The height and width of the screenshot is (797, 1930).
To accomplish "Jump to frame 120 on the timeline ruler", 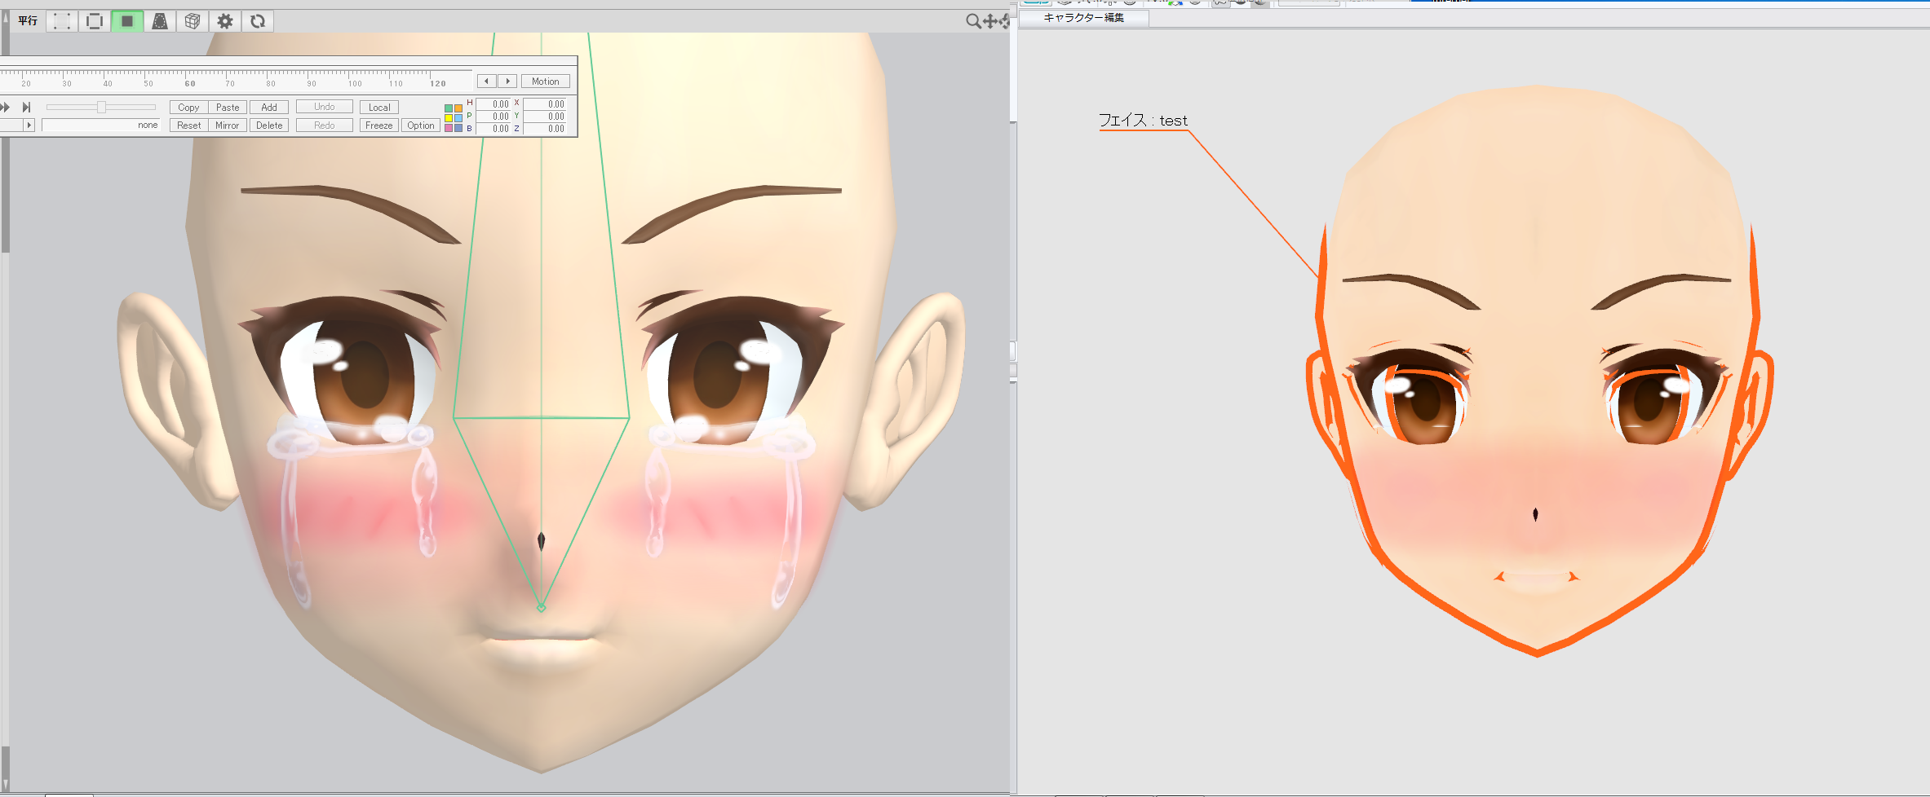I will [438, 84].
